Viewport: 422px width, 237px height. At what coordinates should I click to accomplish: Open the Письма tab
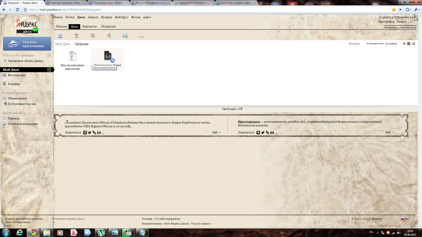click(61, 26)
